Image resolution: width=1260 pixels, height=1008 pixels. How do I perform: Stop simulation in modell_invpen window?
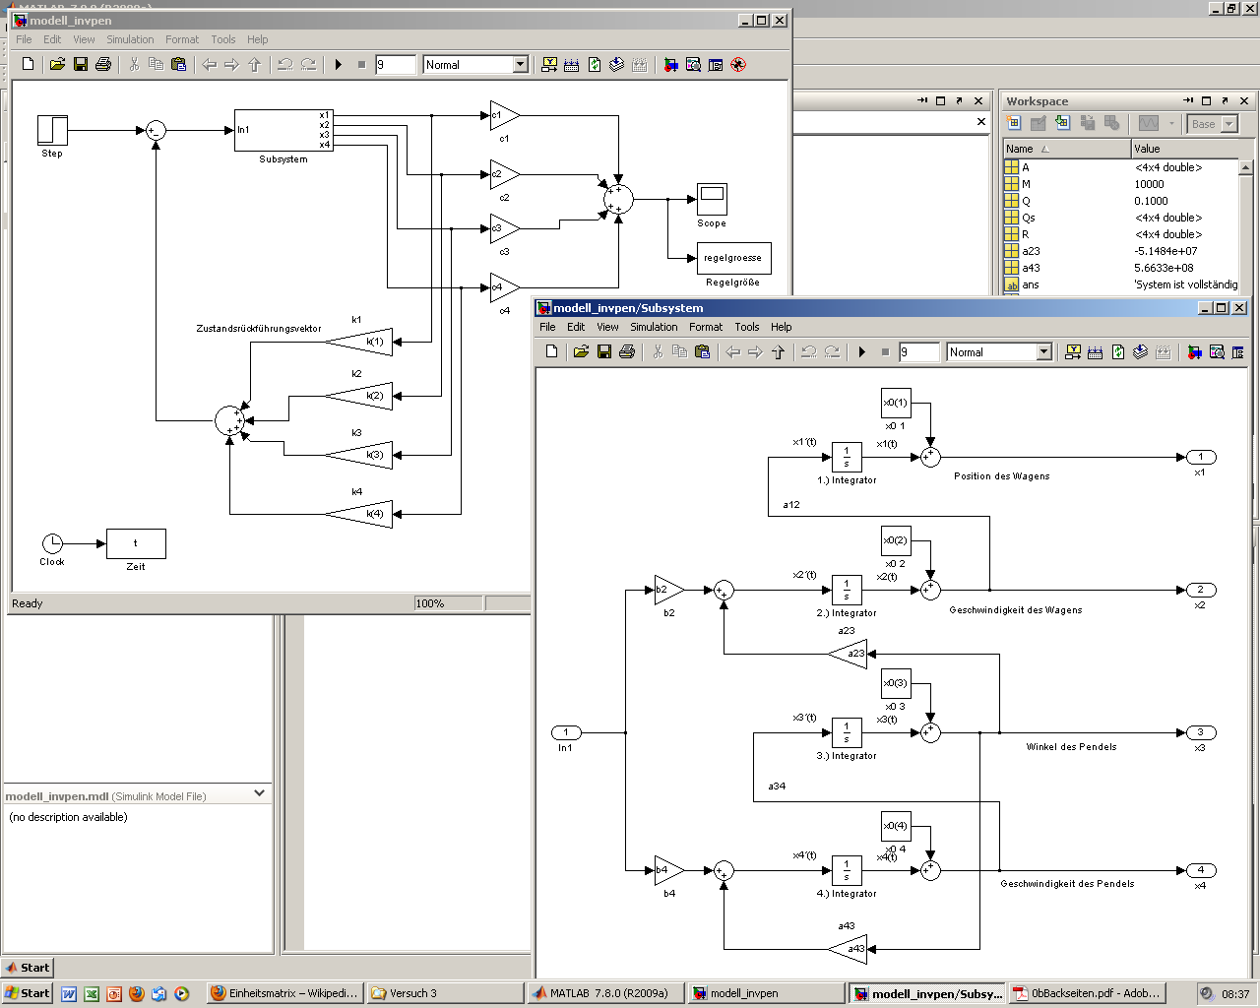pos(361,64)
